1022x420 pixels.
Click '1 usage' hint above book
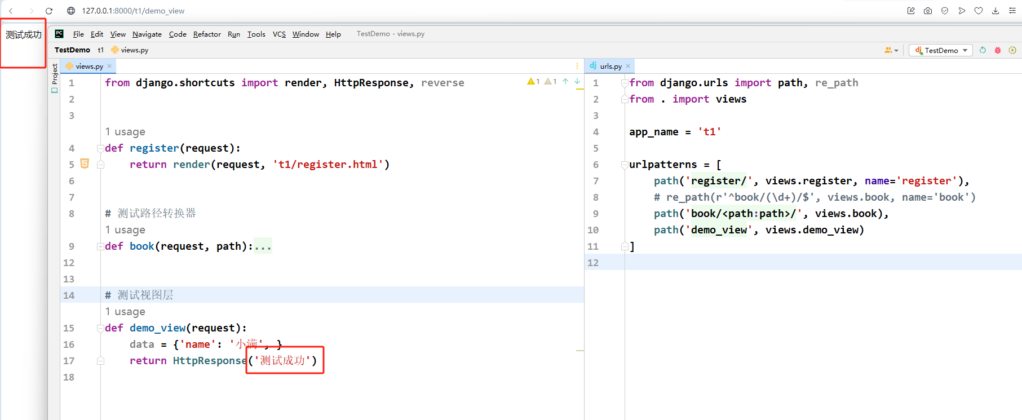pos(125,230)
